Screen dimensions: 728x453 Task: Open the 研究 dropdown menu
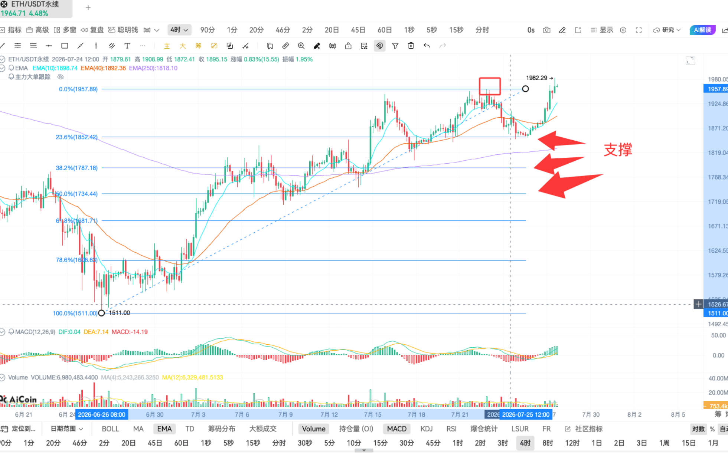coord(667,30)
